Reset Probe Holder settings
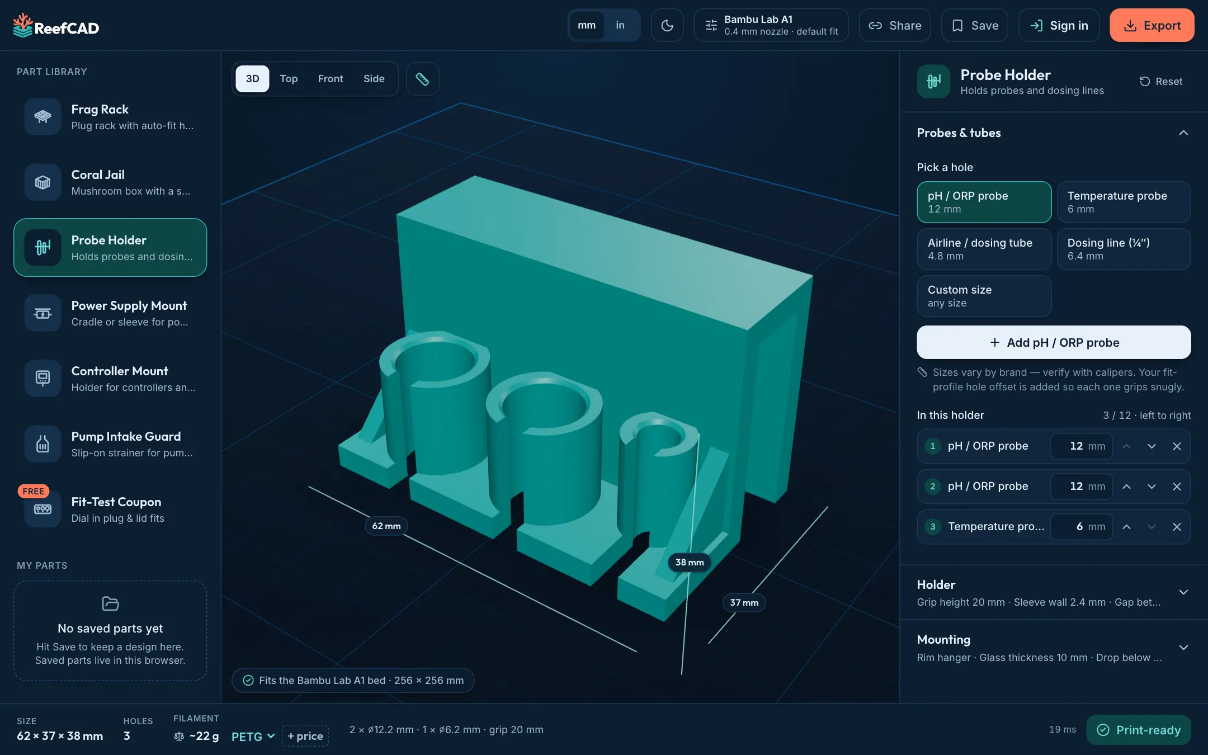The height and width of the screenshot is (755, 1208). tap(1161, 81)
